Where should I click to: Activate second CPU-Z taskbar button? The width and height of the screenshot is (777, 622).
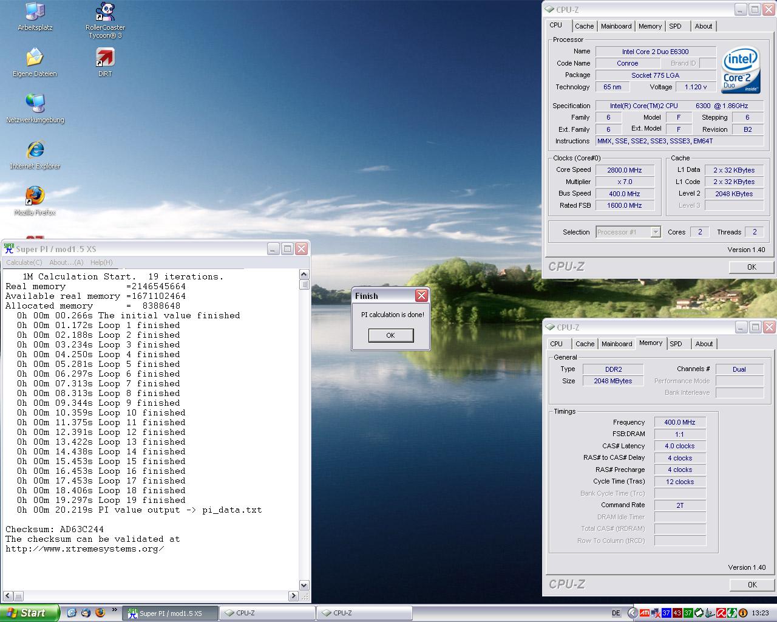(x=365, y=613)
